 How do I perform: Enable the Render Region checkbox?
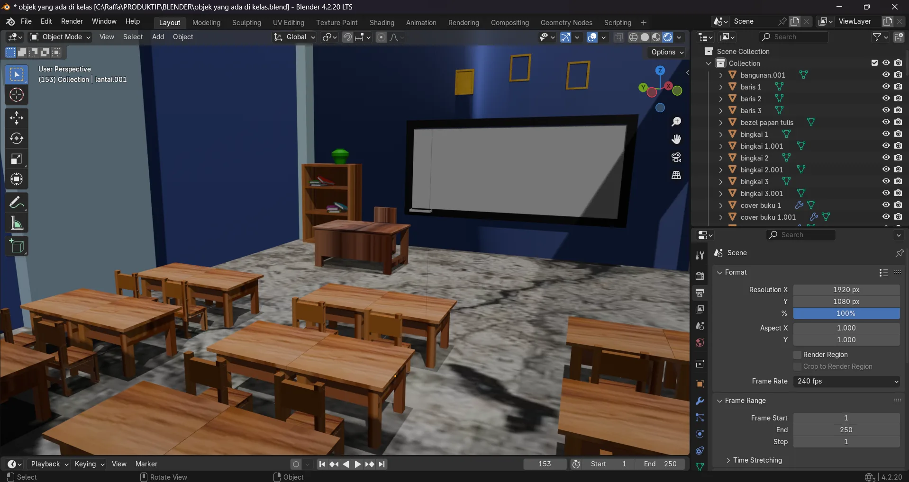click(797, 355)
